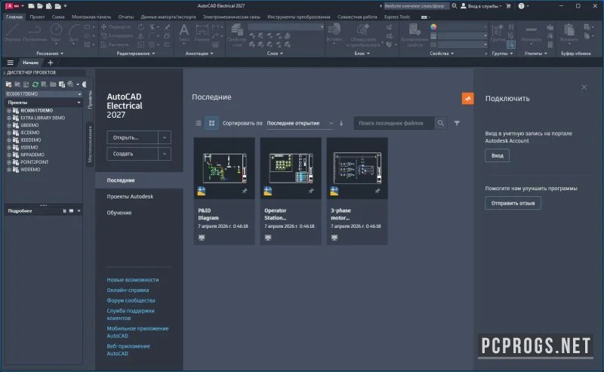Click the Создать button
The height and width of the screenshot is (372, 604).
pos(132,154)
